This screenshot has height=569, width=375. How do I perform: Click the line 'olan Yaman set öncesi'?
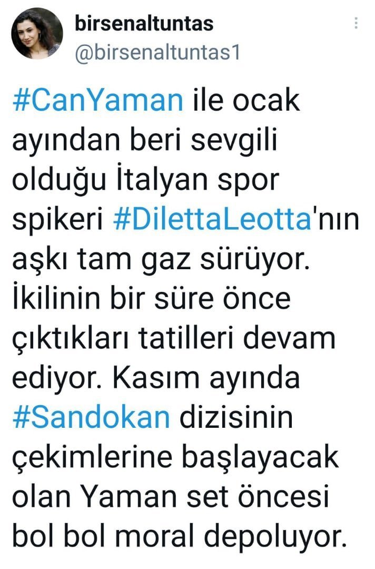171,496
